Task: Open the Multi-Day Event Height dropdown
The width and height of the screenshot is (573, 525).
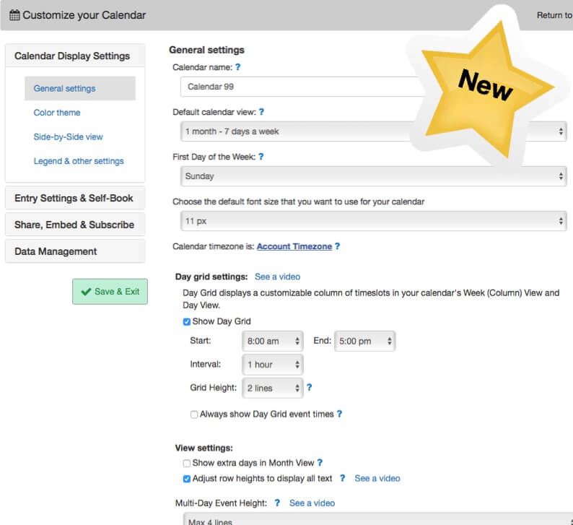Action: pos(378,519)
